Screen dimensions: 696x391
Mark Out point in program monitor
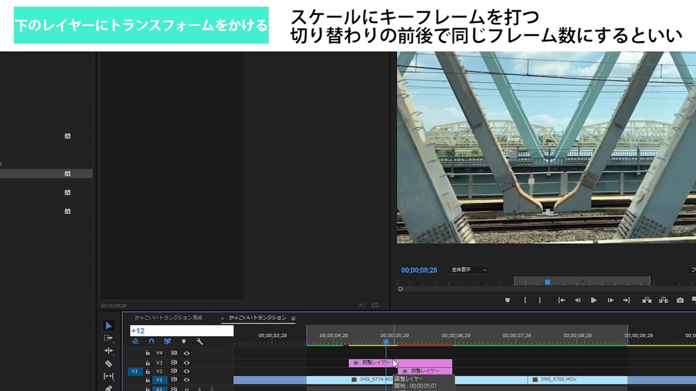[x=539, y=300]
